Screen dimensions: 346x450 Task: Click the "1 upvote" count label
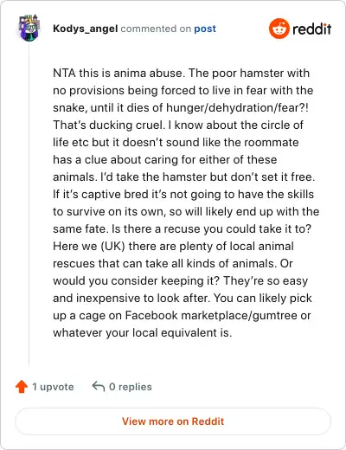pos(53,387)
